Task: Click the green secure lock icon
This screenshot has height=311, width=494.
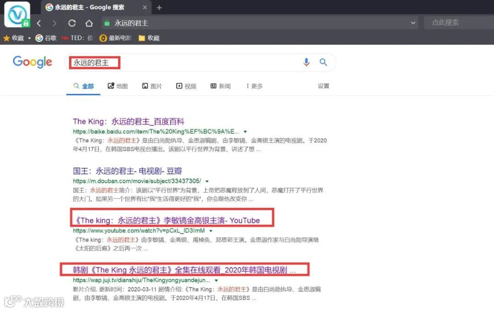Action: point(107,23)
